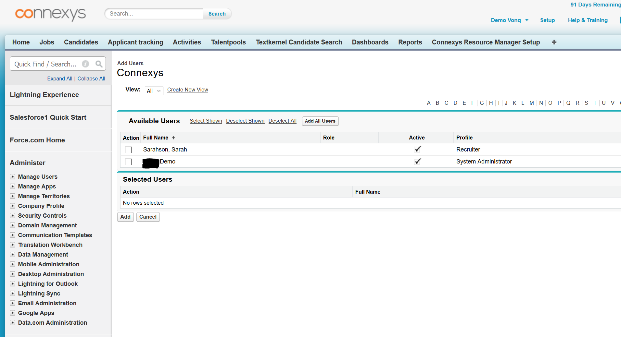Screen dimensions: 621x337
Task: Click the Deselect All link
Action: pyautogui.click(x=282, y=121)
